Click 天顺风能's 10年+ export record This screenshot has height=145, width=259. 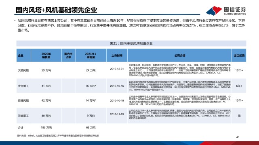pos(239,70)
